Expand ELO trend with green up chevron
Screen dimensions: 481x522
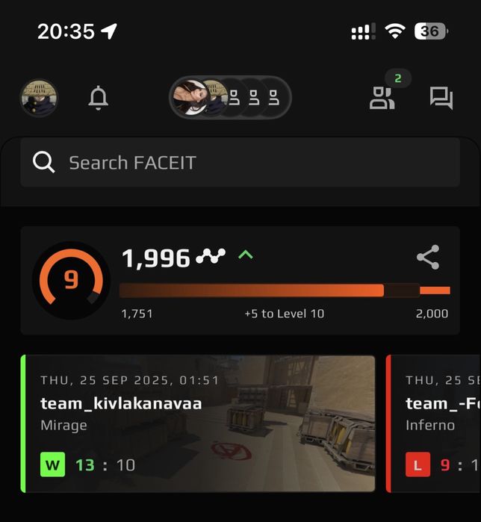tap(246, 255)
